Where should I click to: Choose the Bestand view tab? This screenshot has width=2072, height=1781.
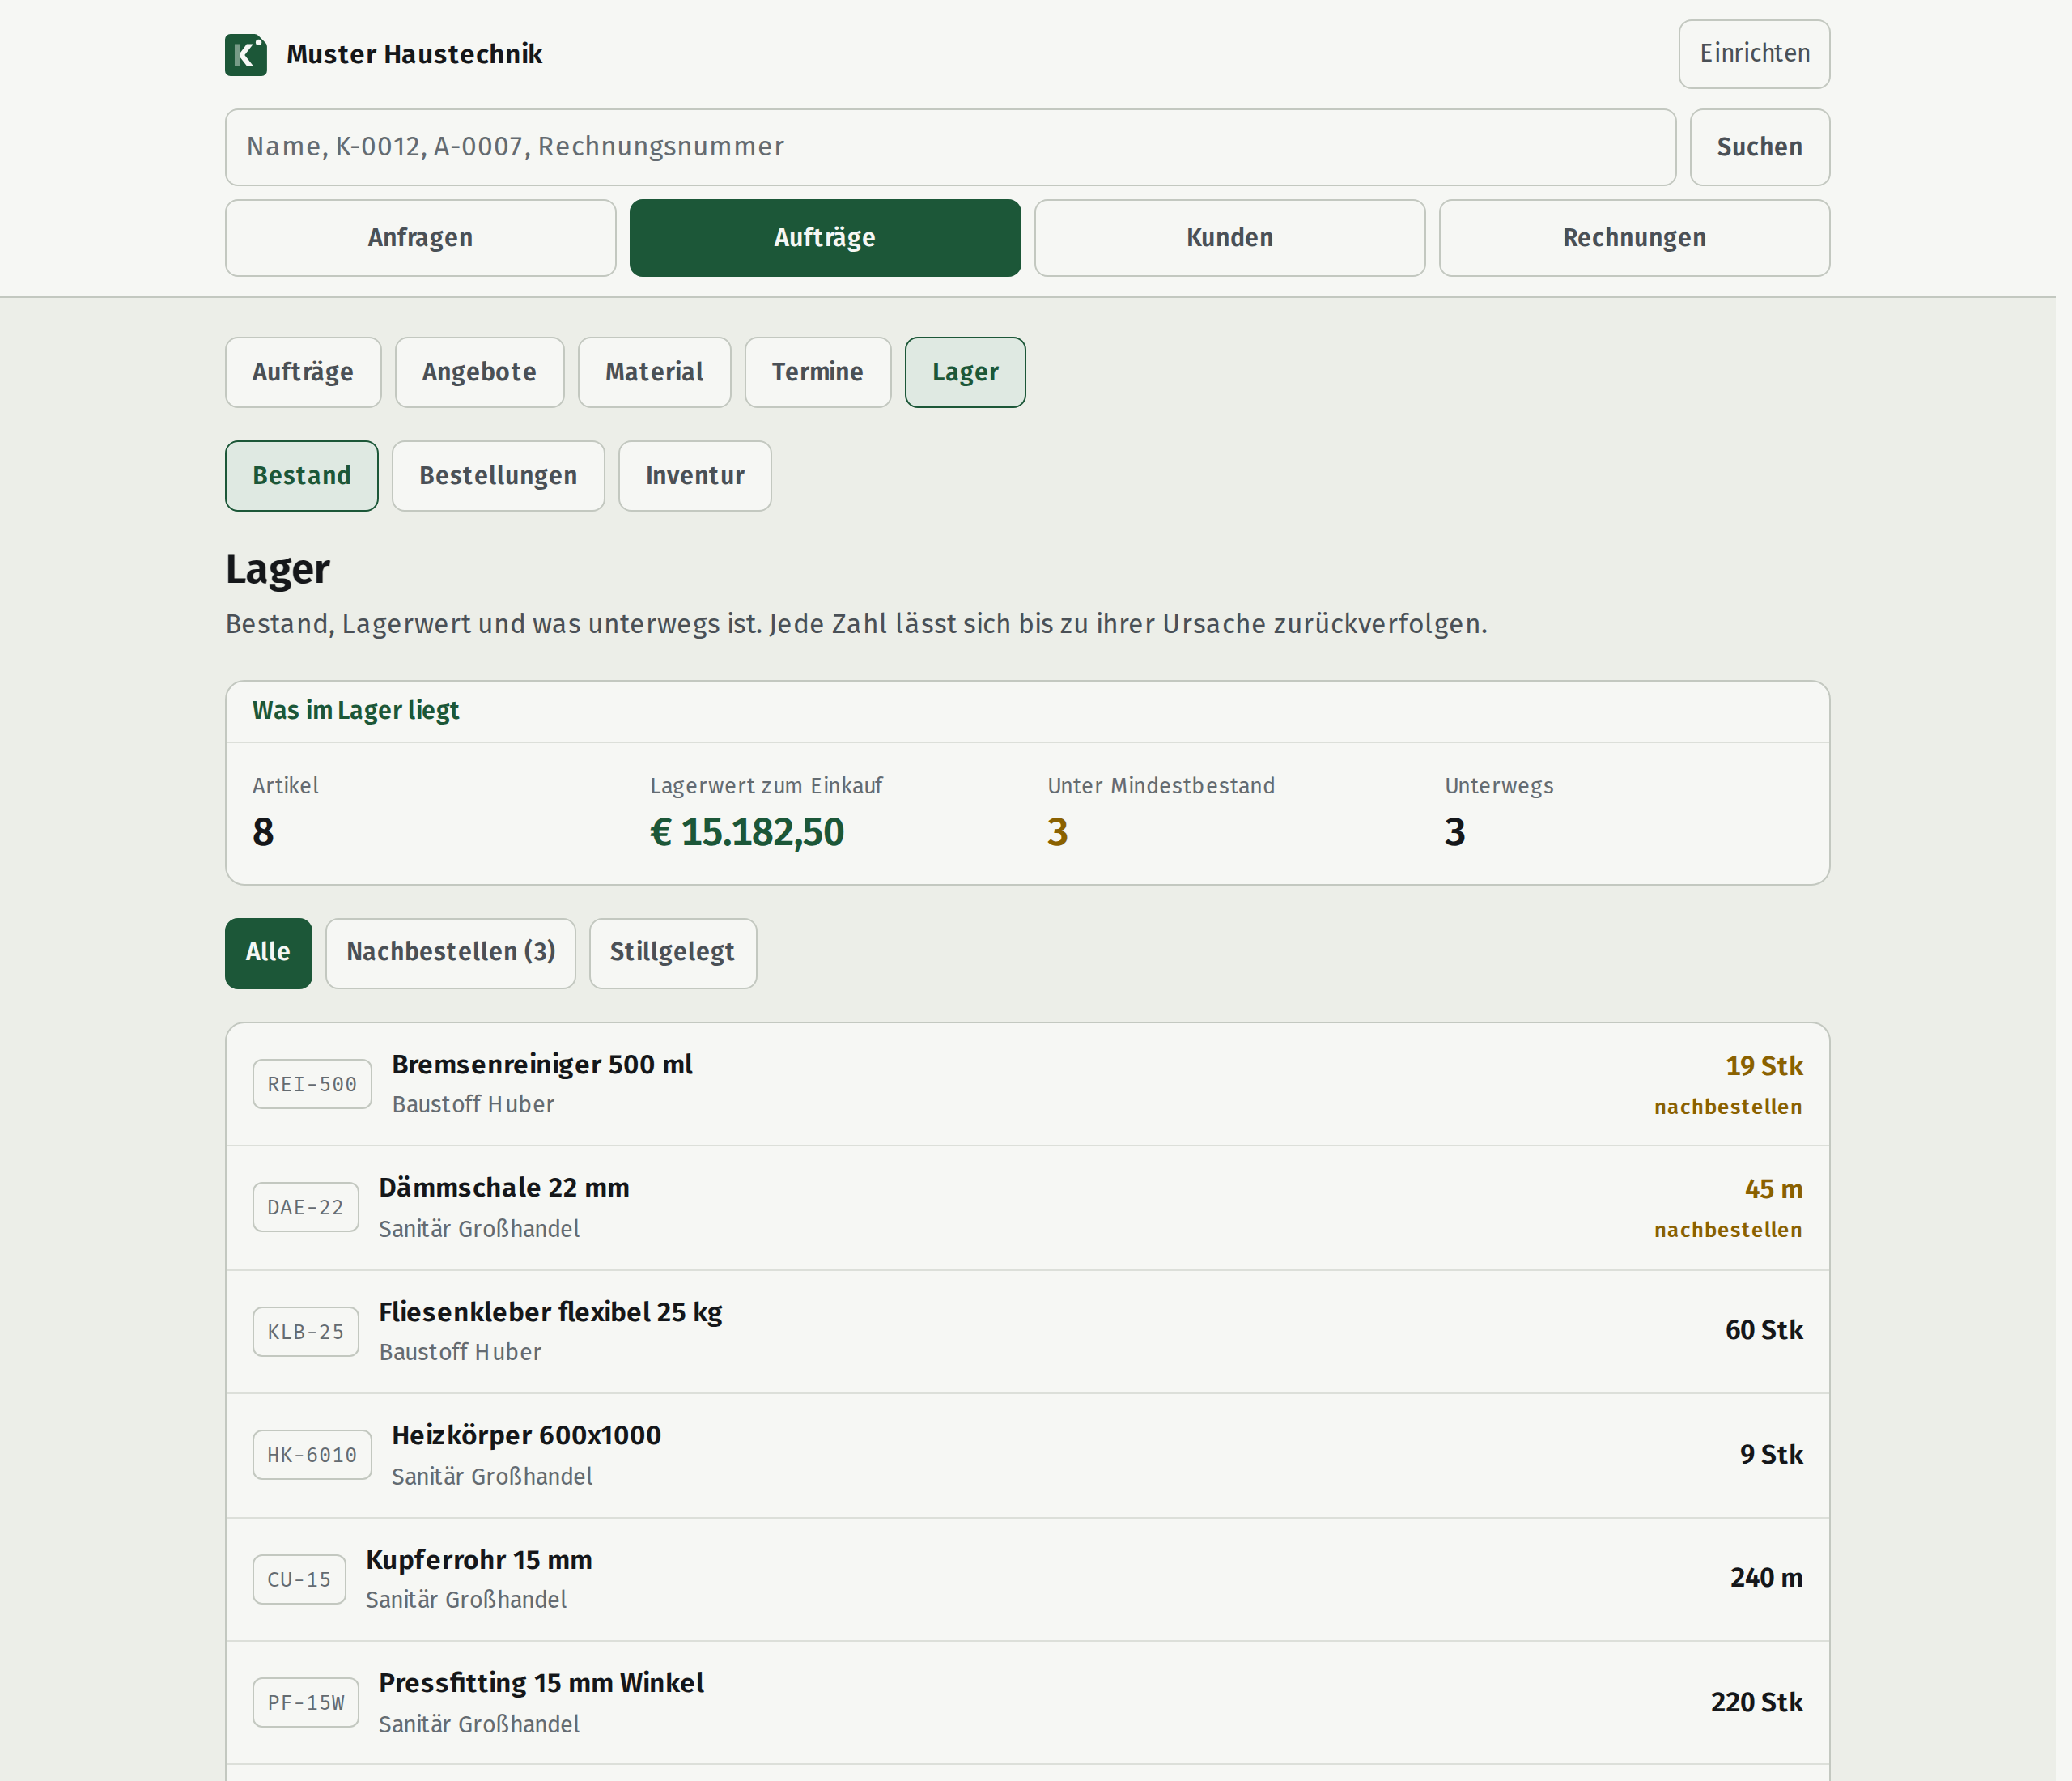[x=302, y=476]
